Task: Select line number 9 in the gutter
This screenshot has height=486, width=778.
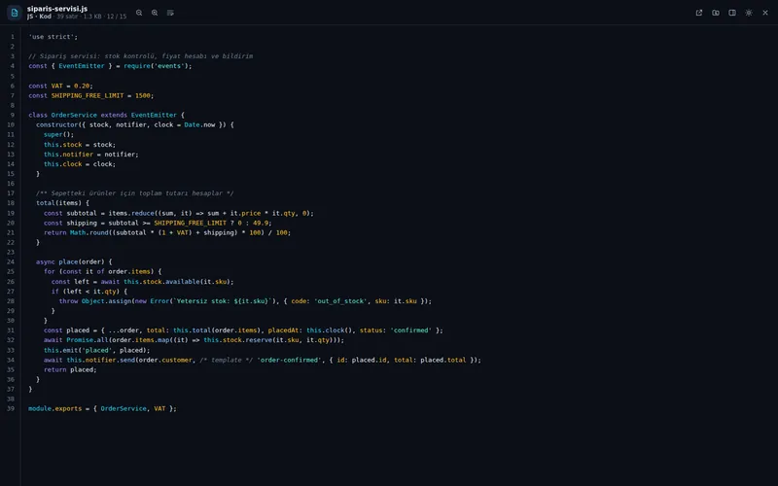Action: click(x=13, y=115)
